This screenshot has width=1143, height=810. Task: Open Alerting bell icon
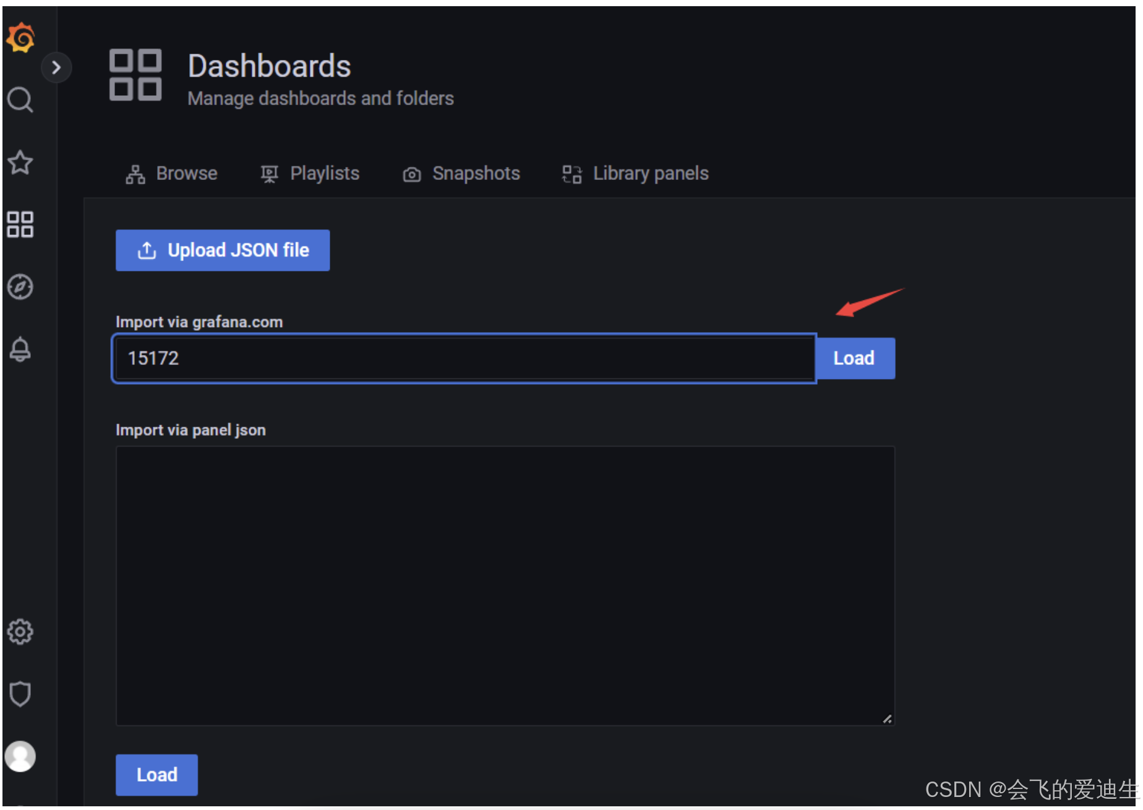(20, 349)
